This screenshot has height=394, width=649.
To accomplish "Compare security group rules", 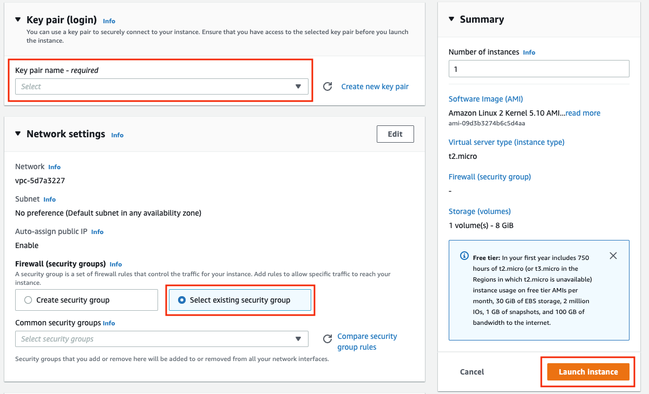I will coord(367,341).
